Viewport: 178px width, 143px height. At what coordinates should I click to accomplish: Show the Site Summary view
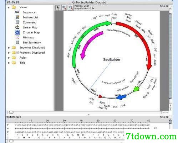[x=32, y=42]
